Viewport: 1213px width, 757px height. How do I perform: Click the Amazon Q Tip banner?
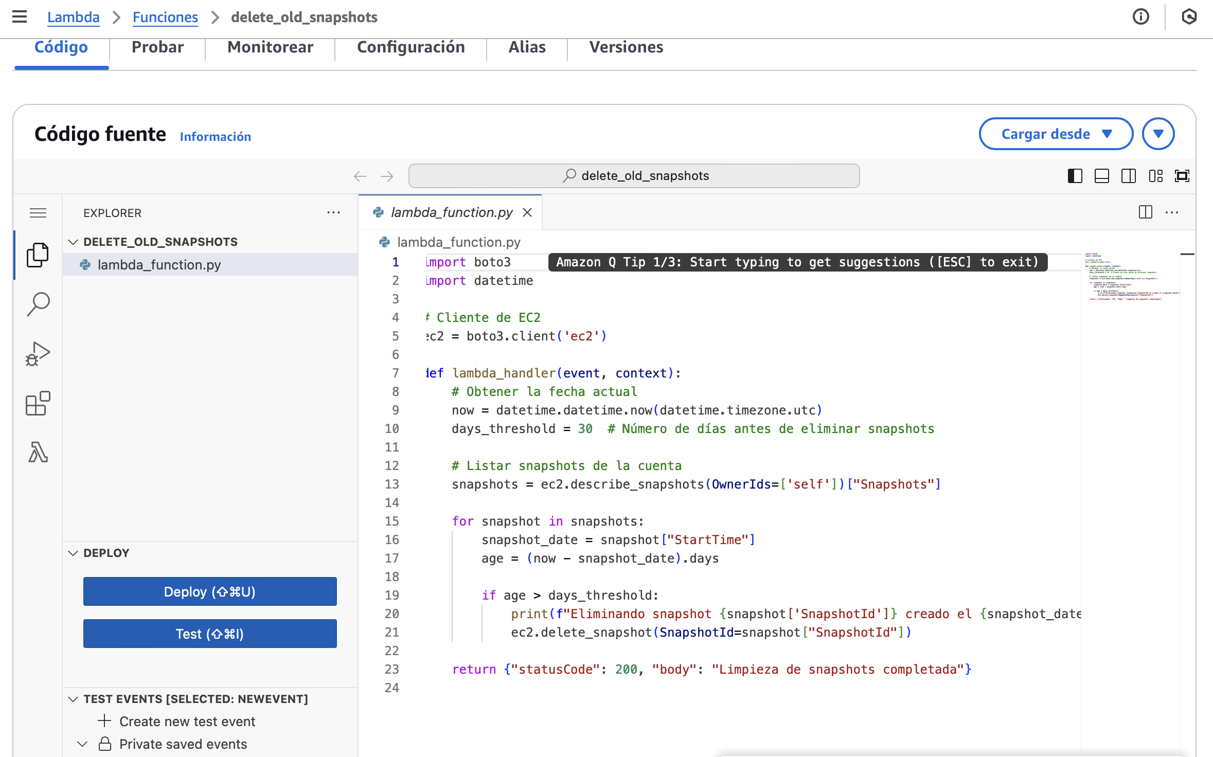[797, 262]
